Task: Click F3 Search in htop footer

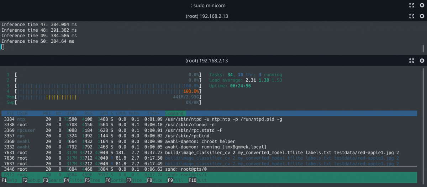Action: click(51, 180)
